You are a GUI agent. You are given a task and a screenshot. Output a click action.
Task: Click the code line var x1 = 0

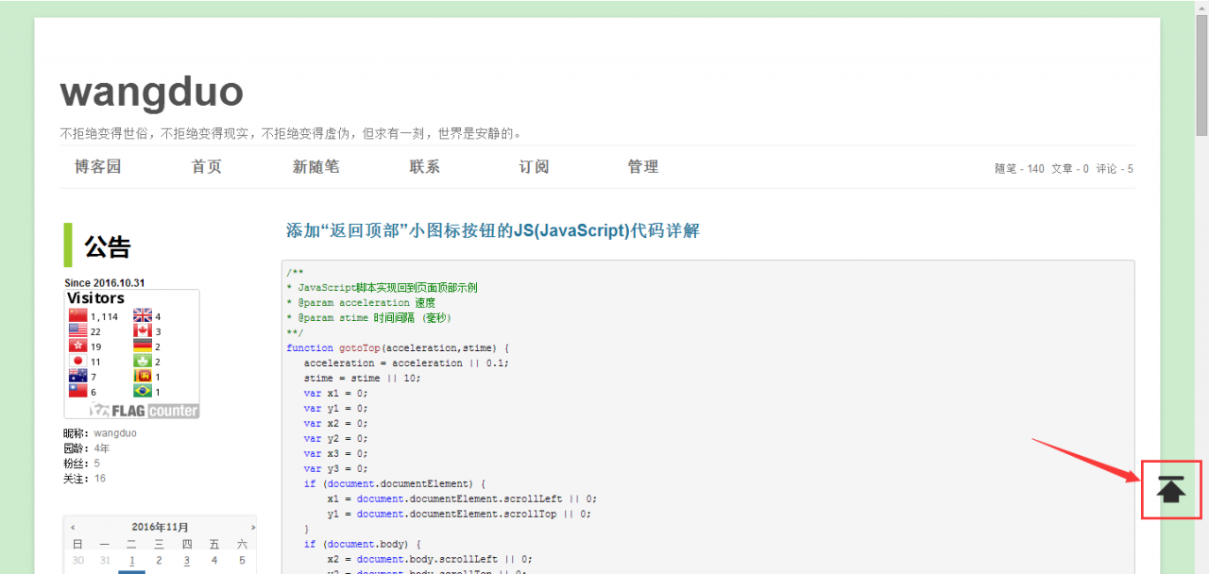click(x=335, y=393)
